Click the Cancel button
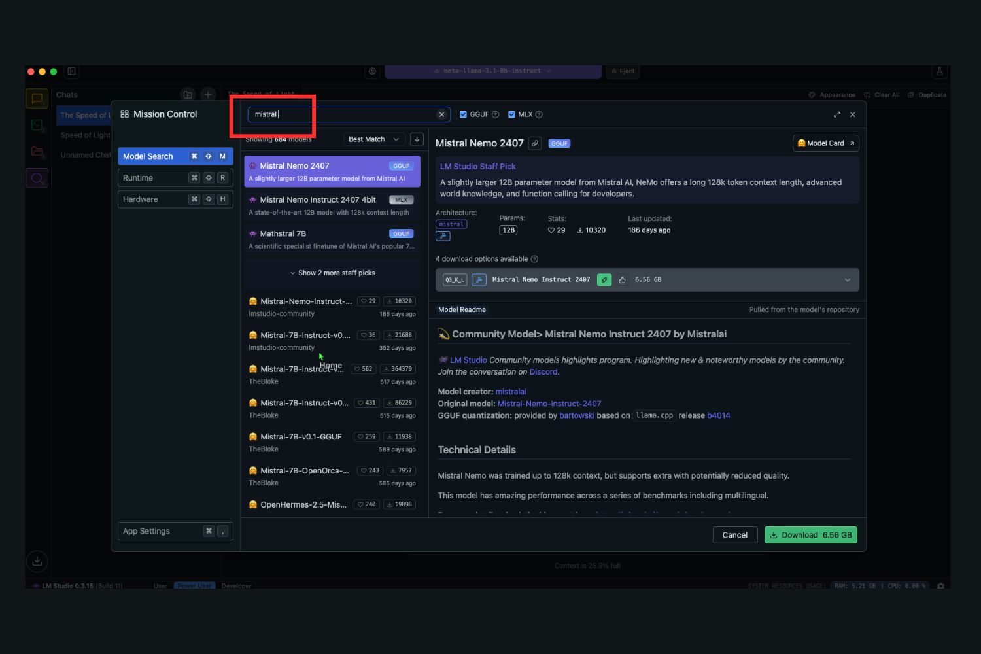This screenshot has width=981, height=654. (x=735, y=535)
